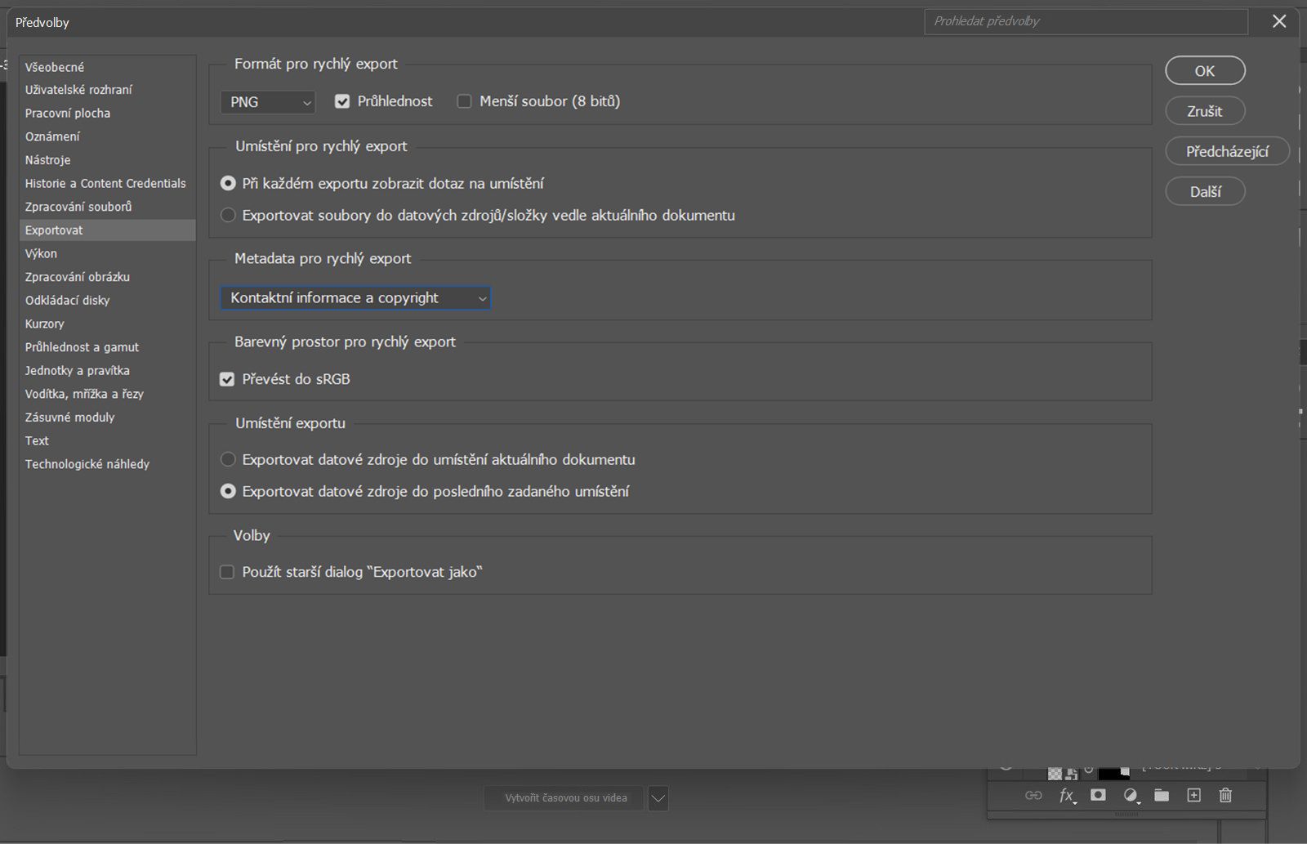Image resolution: width=1307 pixels, height=844 pixels.
Task: Disable the Převést do sRGB checkbox
Action: [x=227, y=378]
